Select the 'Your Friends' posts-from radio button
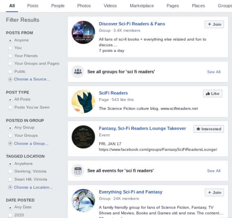 tap(10, 56)
